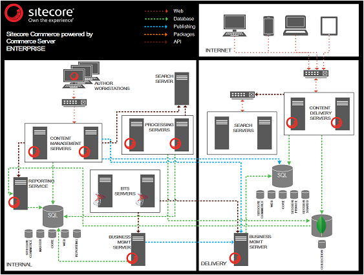Screen dimensions: 364x275
Task: Click the 'Packages' legend label
Action: 184,34
